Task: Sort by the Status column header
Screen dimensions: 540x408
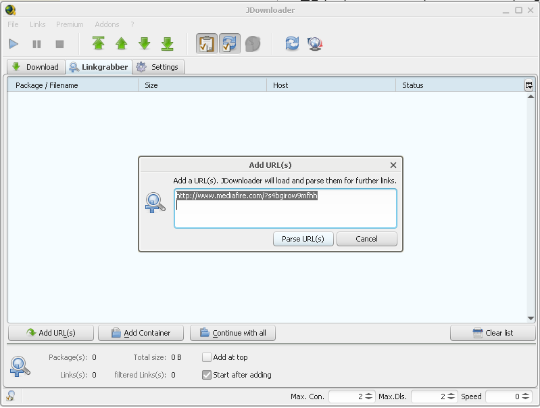Action: click(460, 85)
